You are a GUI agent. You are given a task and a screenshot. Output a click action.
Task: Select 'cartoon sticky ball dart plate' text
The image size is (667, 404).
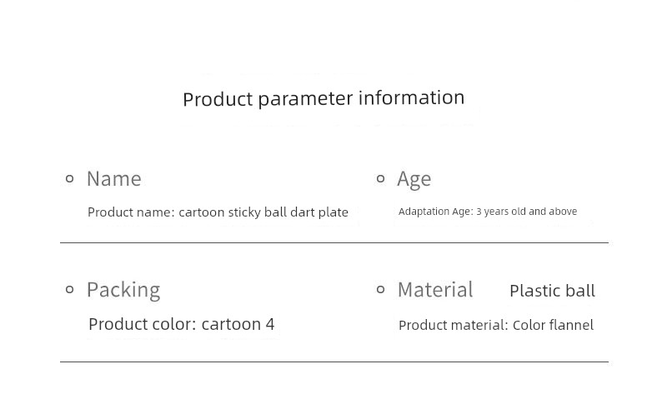(x=263, y=212)
